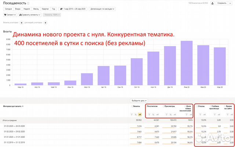Click the chart icon under Просмотры column
This screenshot has width=235, height=147.
175,114
